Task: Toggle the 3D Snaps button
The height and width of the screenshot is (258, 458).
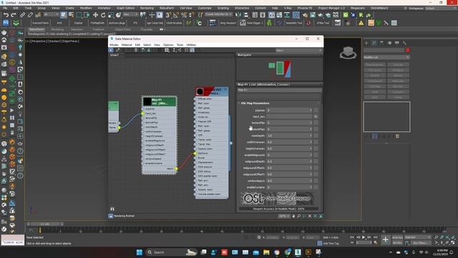Action: 169,15
